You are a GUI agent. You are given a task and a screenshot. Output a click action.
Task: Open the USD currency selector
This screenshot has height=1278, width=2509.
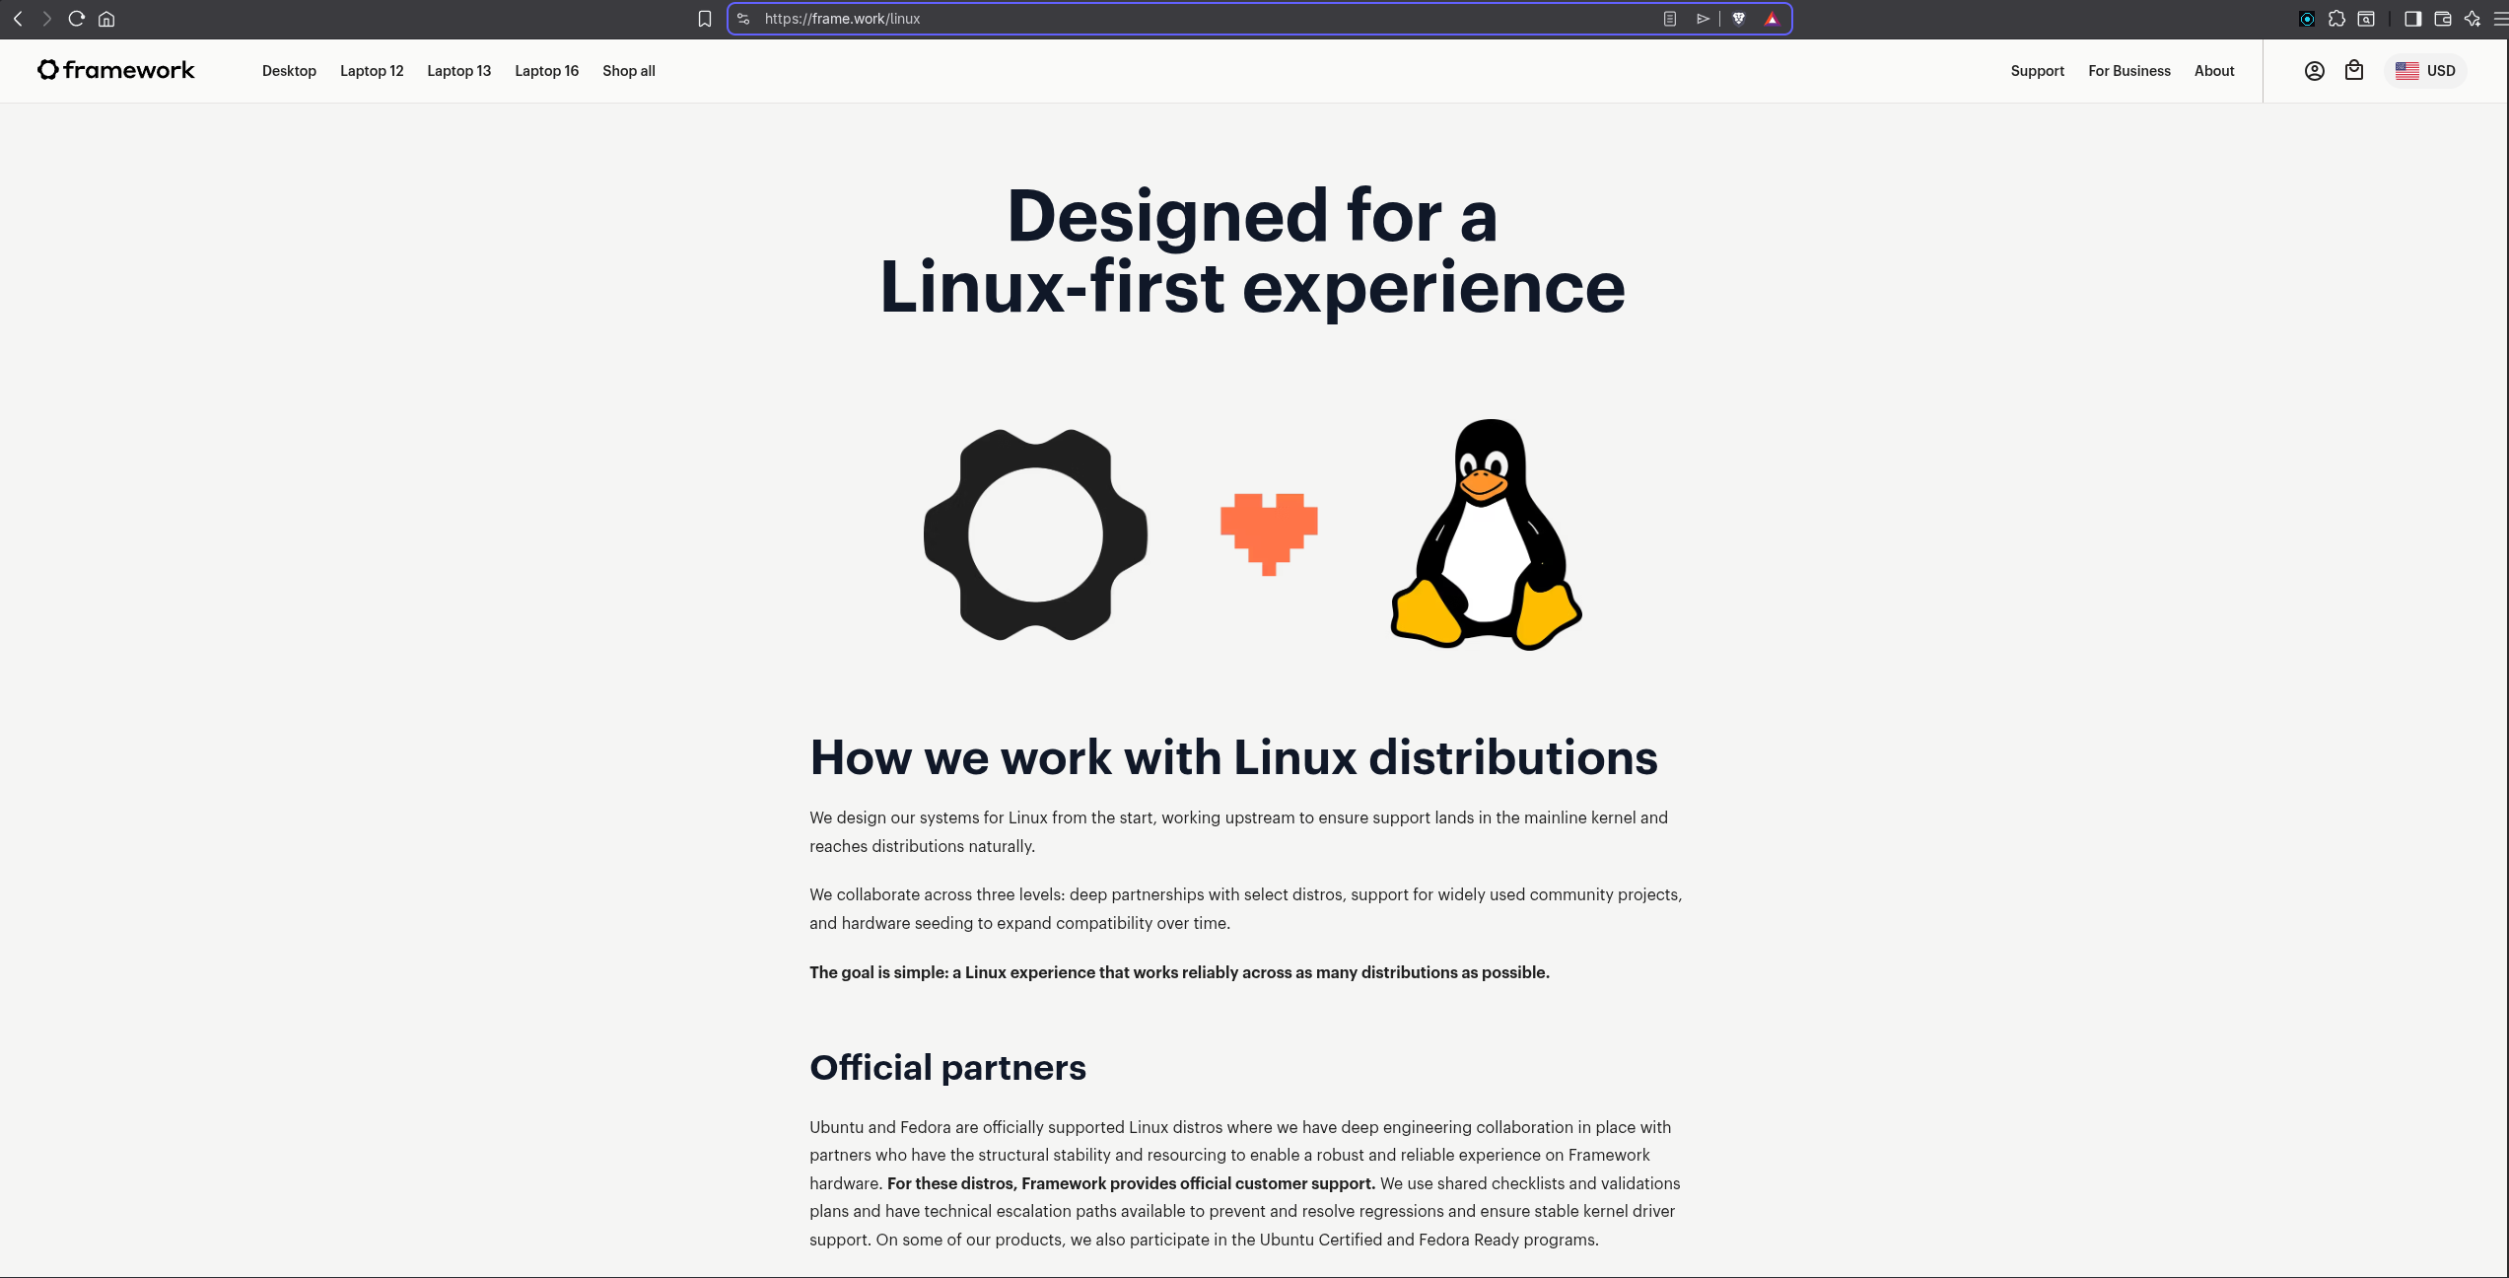(x=2425, y=71)
